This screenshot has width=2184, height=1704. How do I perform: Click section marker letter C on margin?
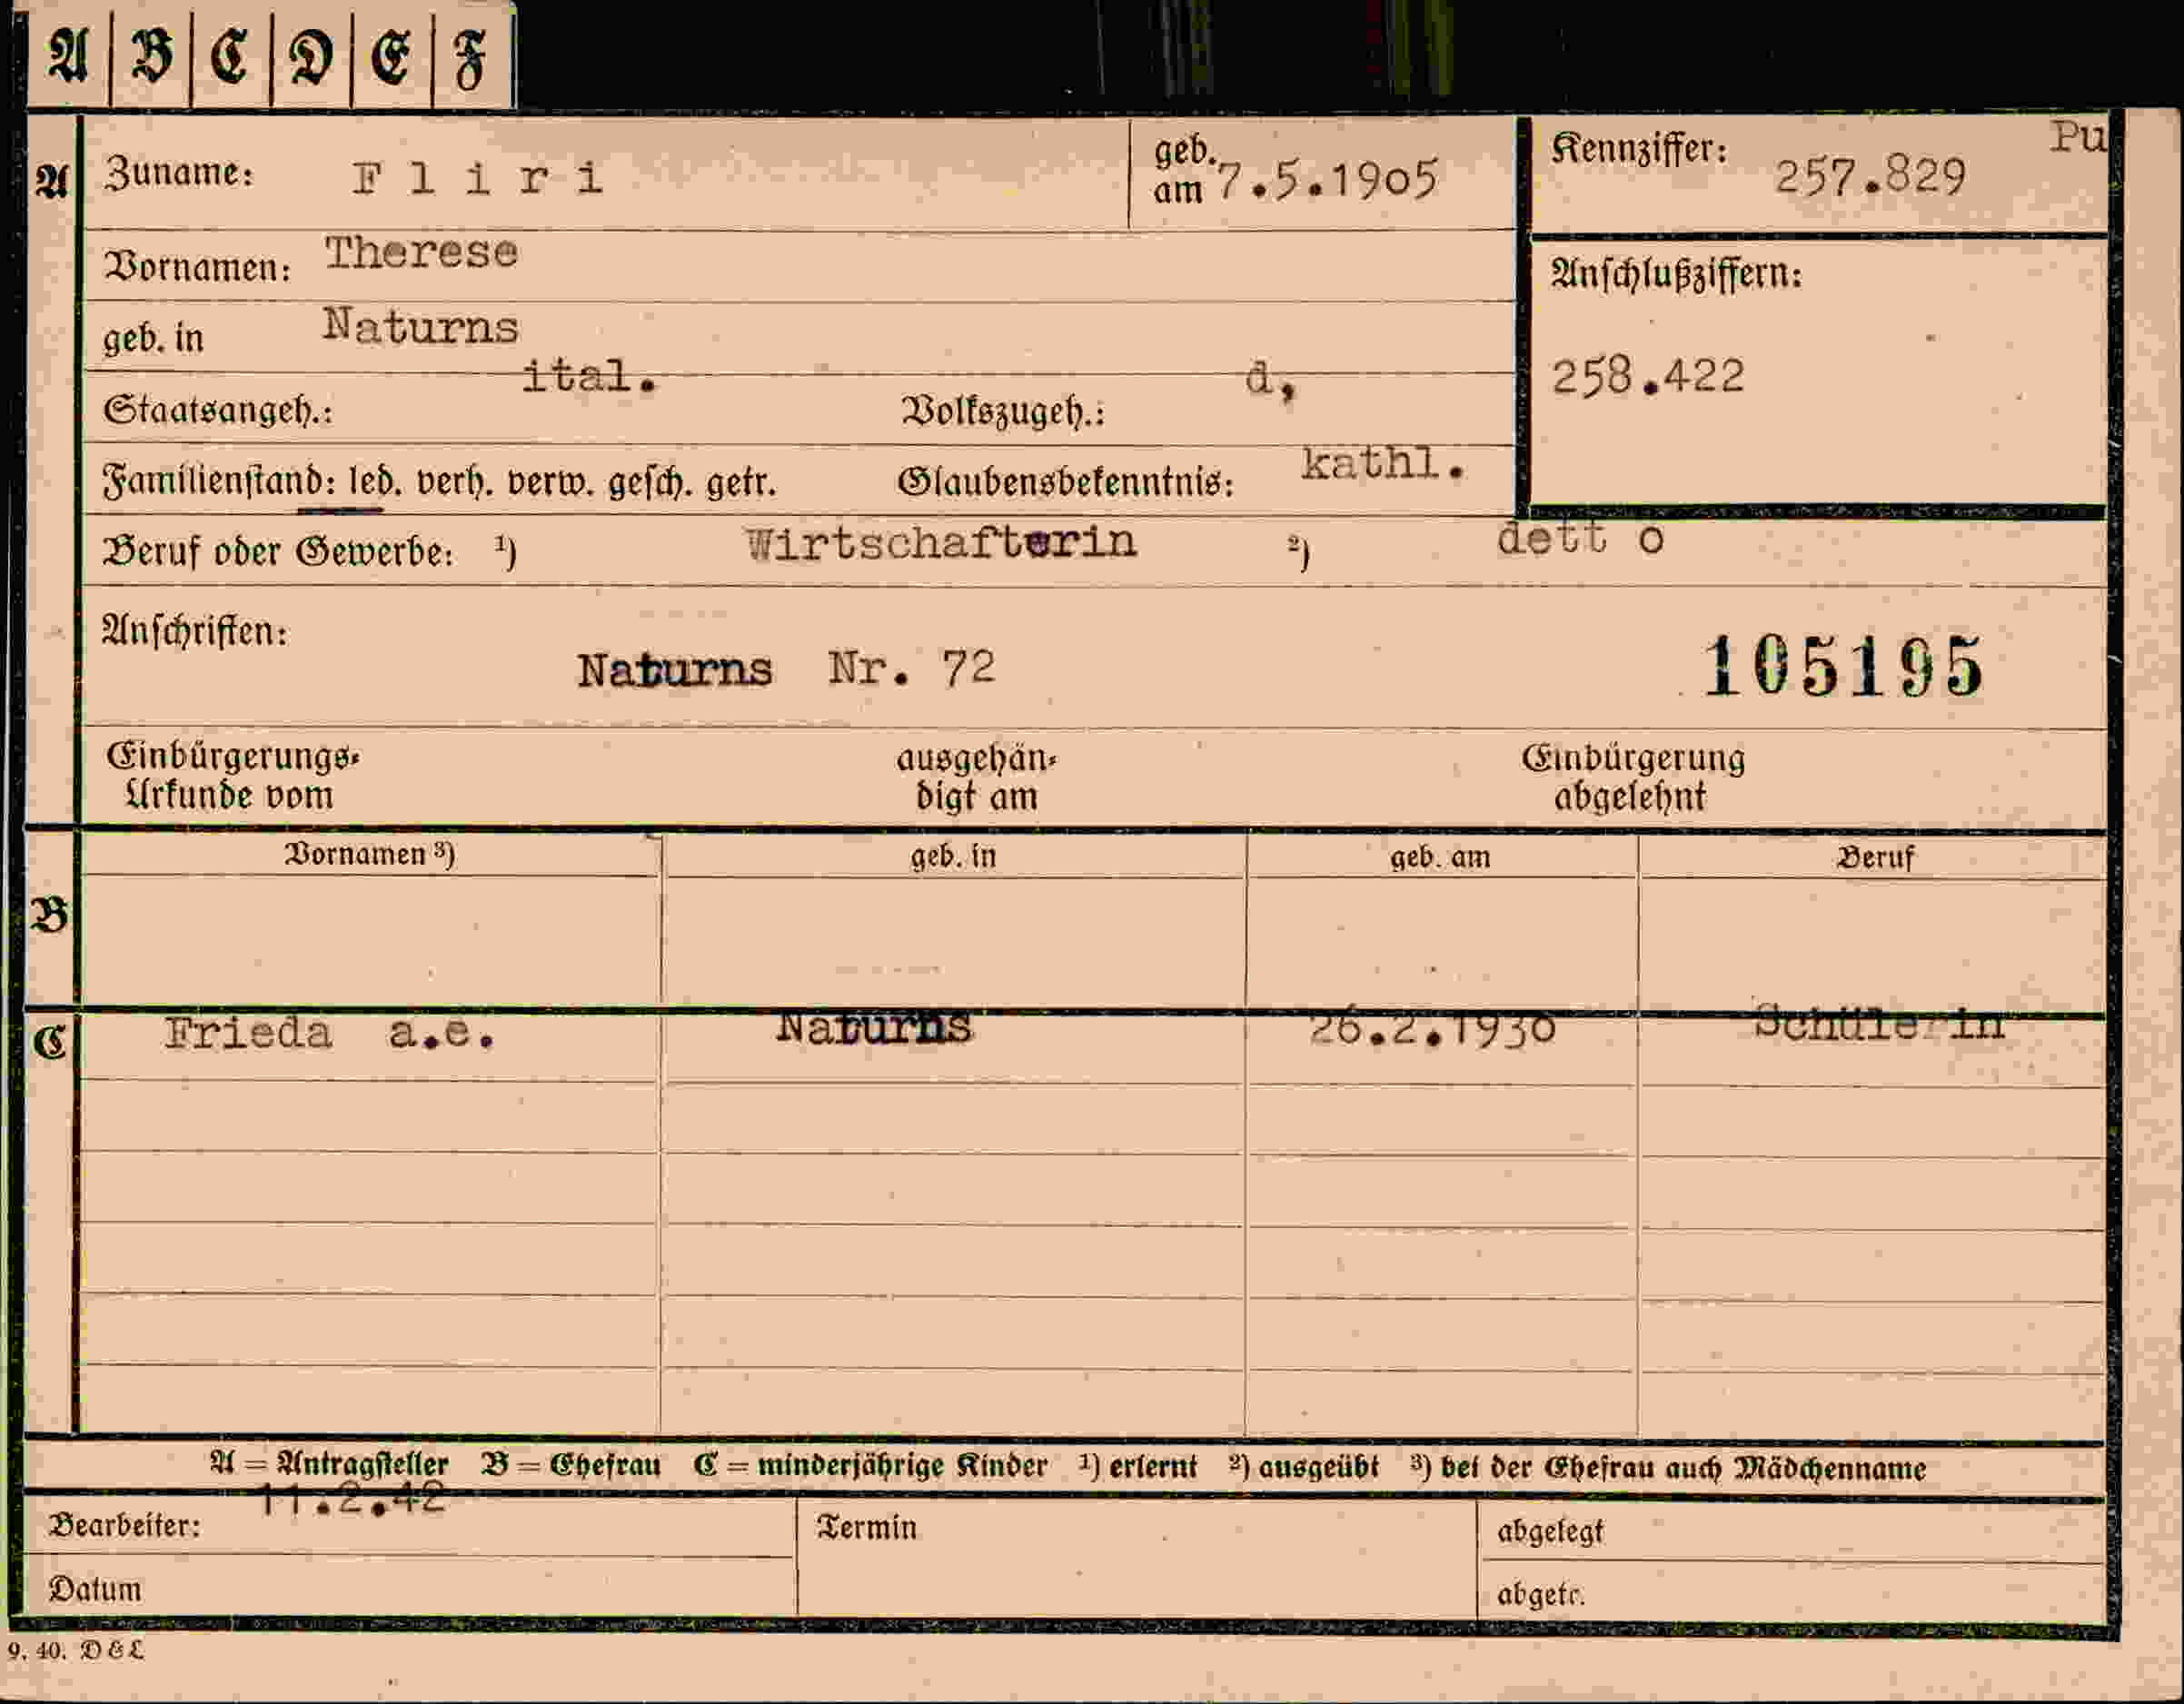pyautogui.click(x=50, y=1042)
